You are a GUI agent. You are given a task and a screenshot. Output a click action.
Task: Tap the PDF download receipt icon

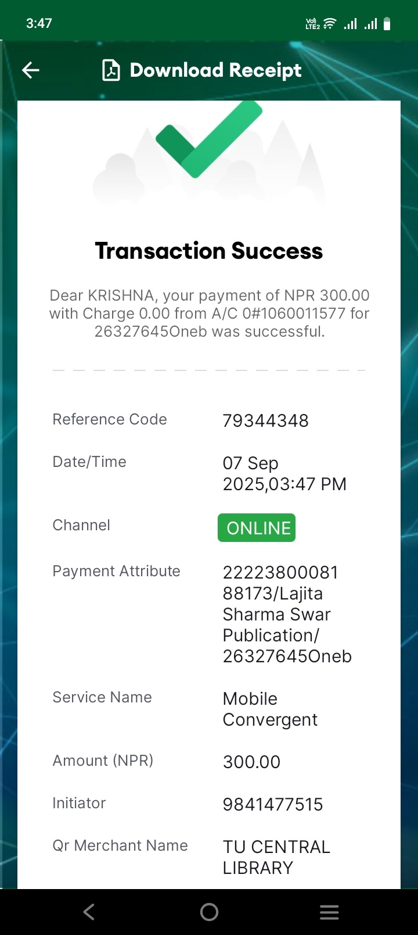click(111, 70)
